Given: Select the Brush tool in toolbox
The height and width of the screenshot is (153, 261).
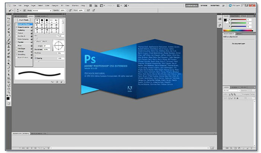Looking at the screenshot, I should coord(9,43).
